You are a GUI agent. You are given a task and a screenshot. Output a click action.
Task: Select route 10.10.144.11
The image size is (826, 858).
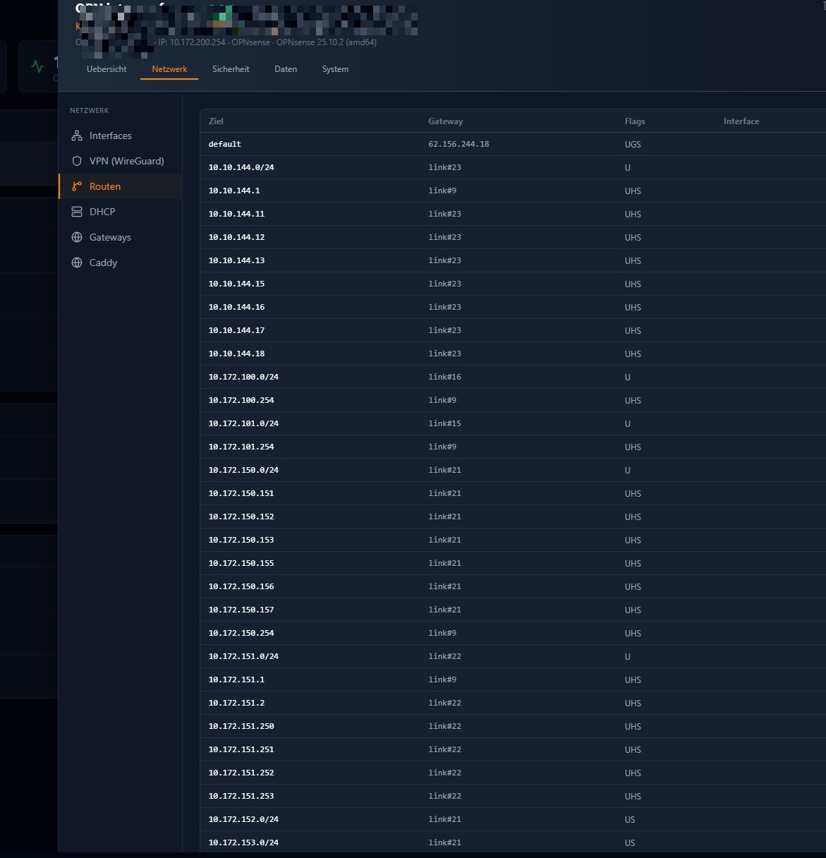click(x=513, y=214)
